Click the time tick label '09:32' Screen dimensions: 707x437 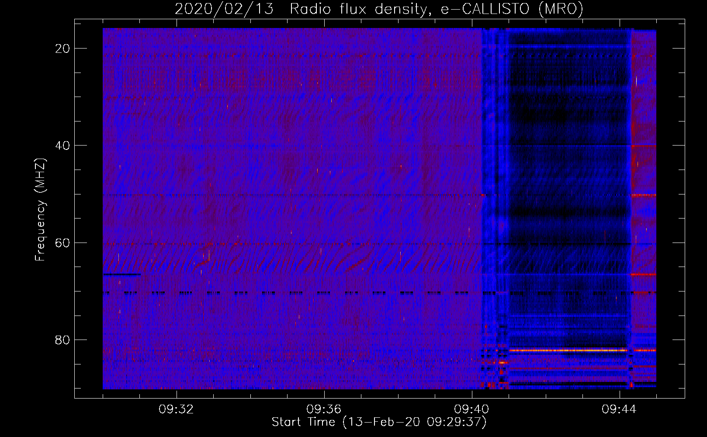[177, 409]
